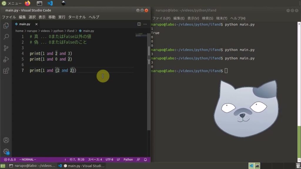Select Python language mode in status bar
Screen dimensions: 301x169
[128, 160]
